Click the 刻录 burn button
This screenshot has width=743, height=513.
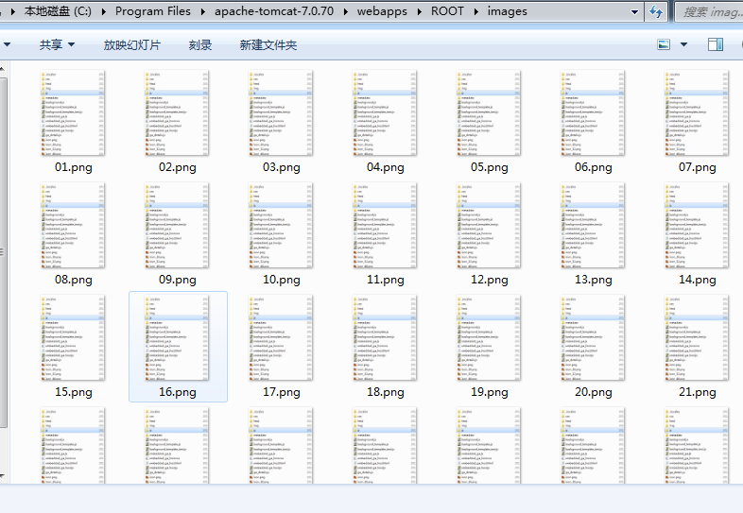click(200, 45)
